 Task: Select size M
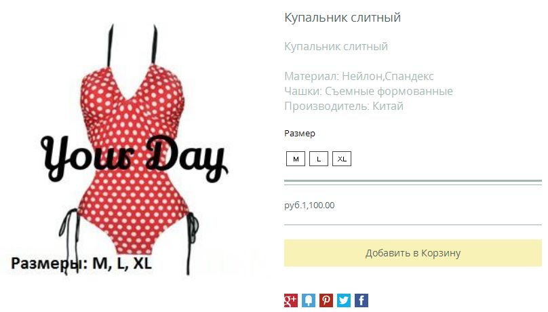[296, 159]
